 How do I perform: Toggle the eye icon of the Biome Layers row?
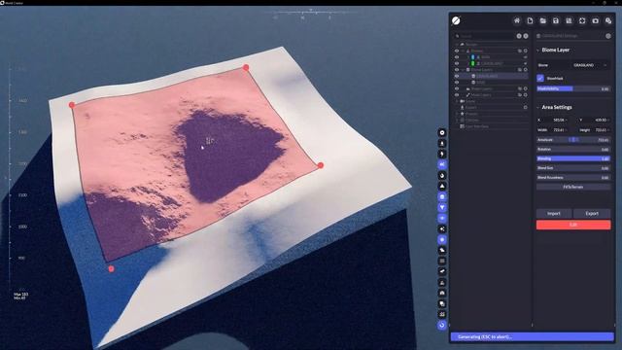457,69
